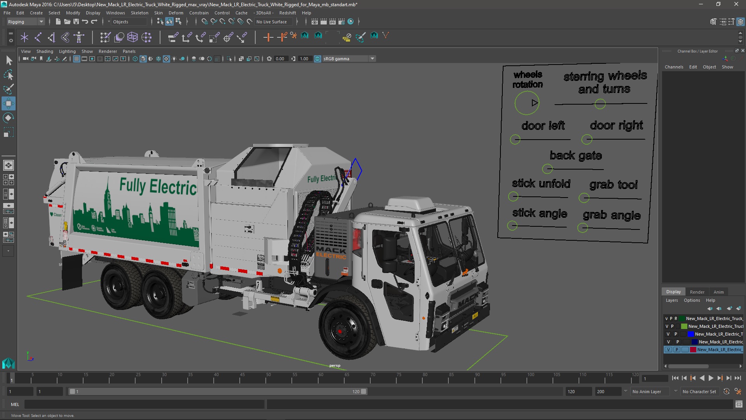Toggle playback P on dark navy layer
Screen dimensions: 746x420
pos(678,342)
